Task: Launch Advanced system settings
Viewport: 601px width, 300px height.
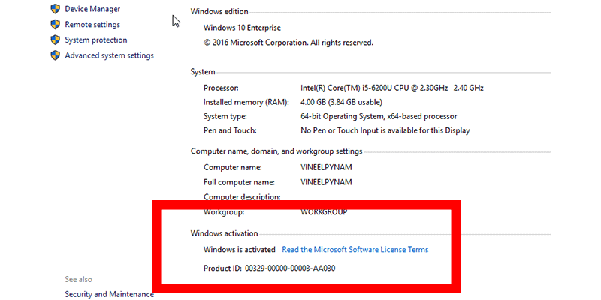Action: pos(109,55)
